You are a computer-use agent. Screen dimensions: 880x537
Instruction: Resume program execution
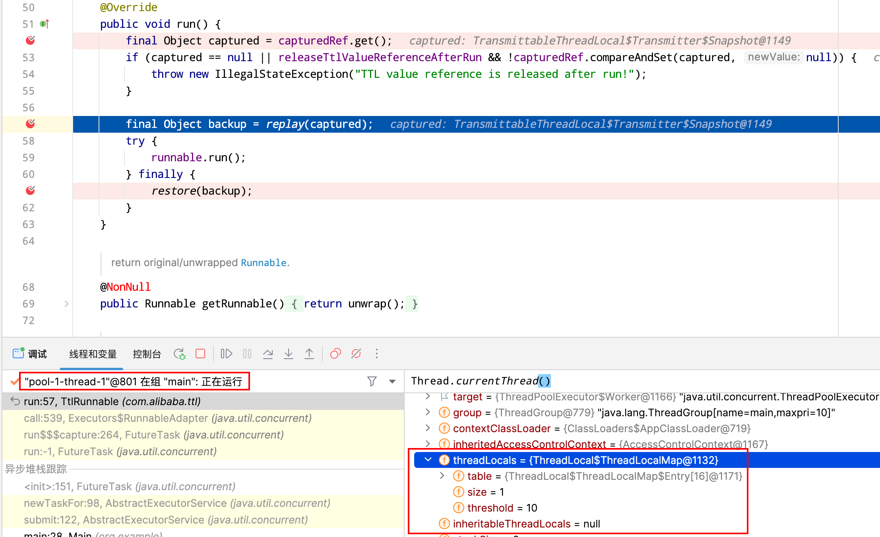pyautogui.click(x=226, y=353)
